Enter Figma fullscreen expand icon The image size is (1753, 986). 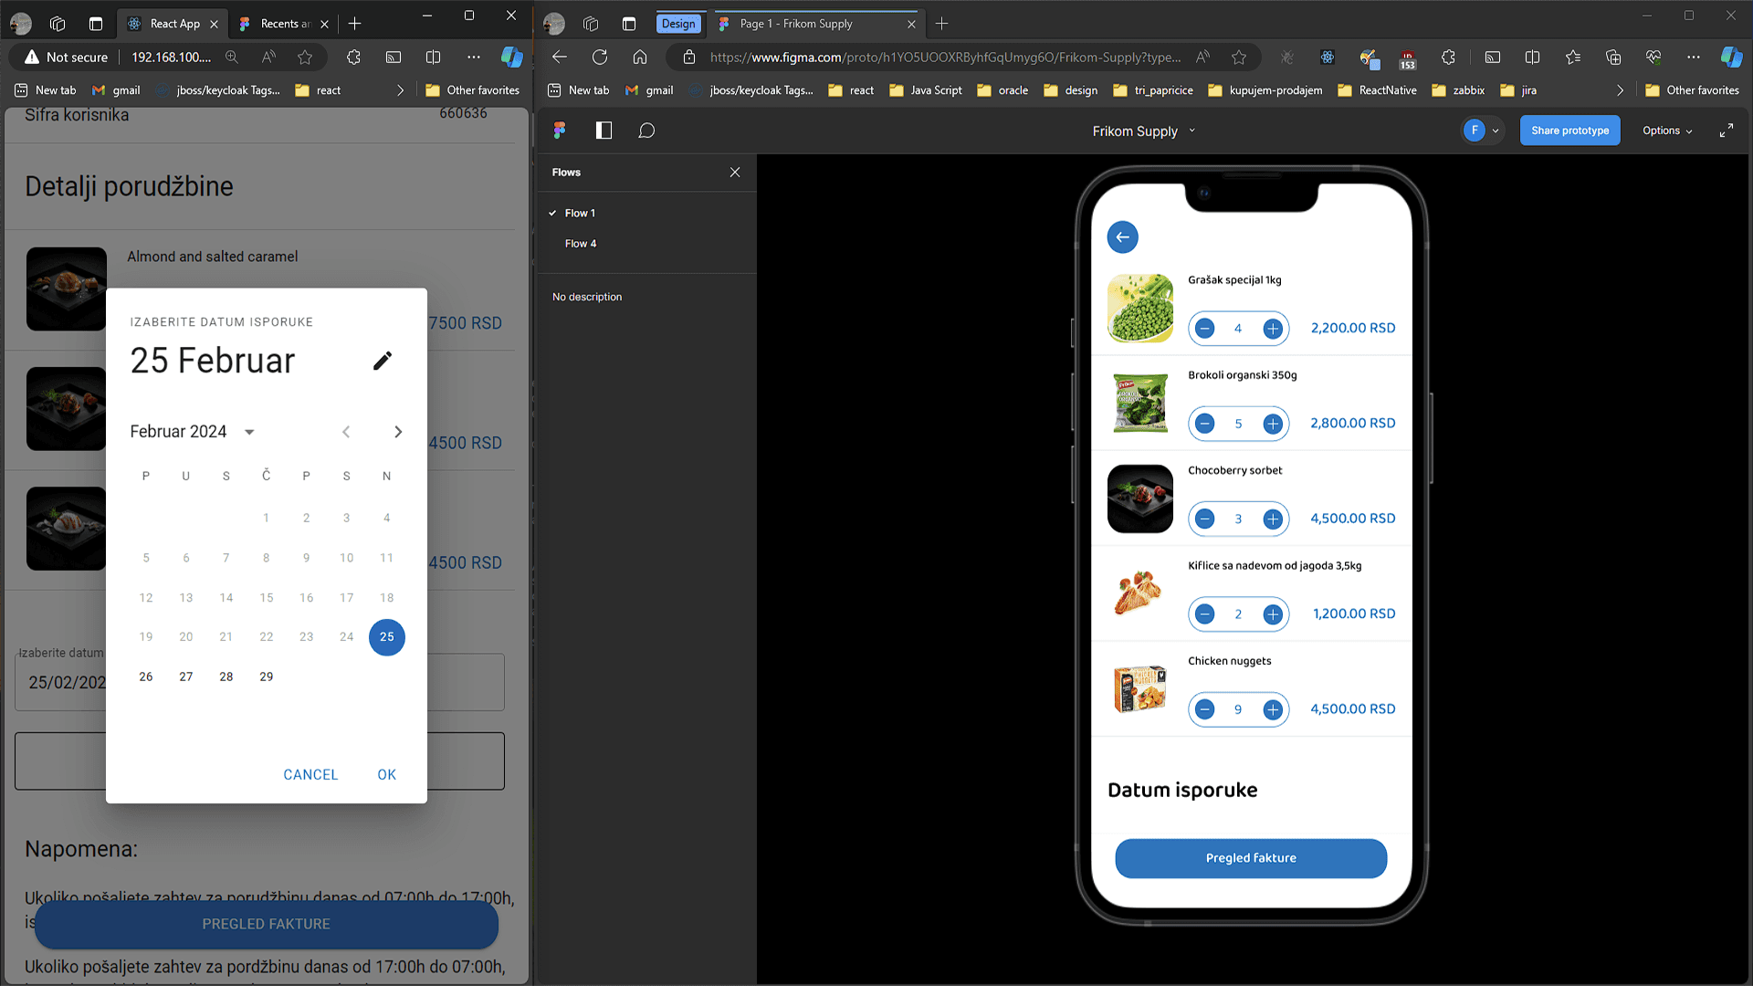1726,131
